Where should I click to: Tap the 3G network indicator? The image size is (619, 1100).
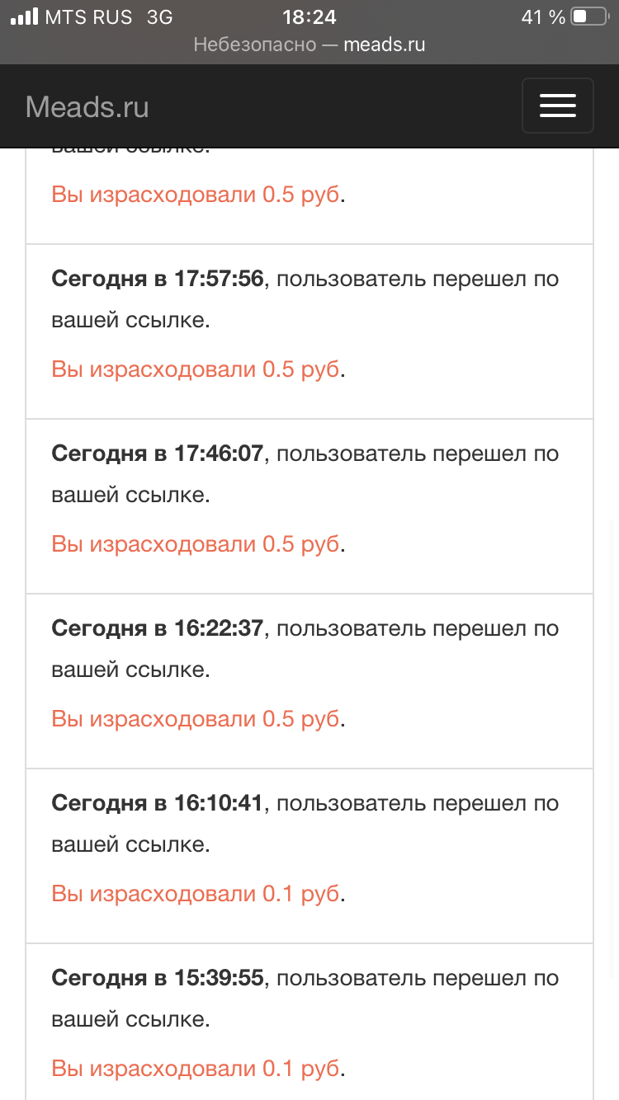(159, 16)
